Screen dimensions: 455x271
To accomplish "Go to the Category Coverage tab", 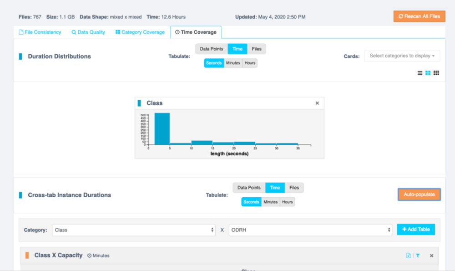I will [140, 32].
